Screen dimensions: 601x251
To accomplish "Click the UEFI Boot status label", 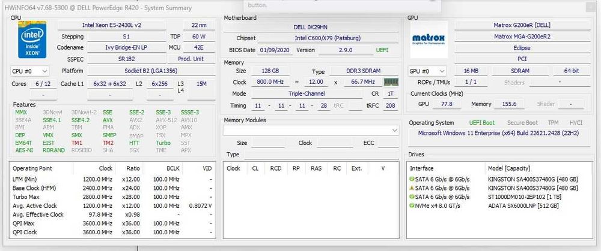I will pyautogui.click(x=482, y=123).
